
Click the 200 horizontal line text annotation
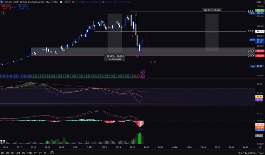coord(251,56)
